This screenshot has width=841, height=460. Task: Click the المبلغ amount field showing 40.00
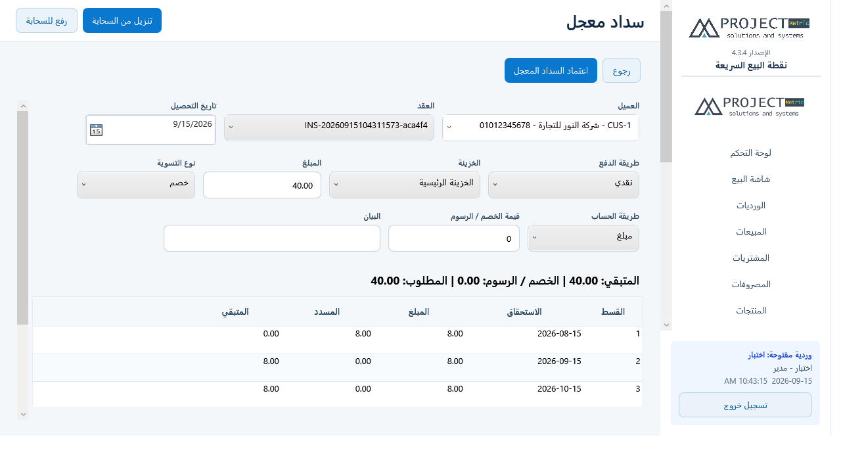click(x=262, y=185)
